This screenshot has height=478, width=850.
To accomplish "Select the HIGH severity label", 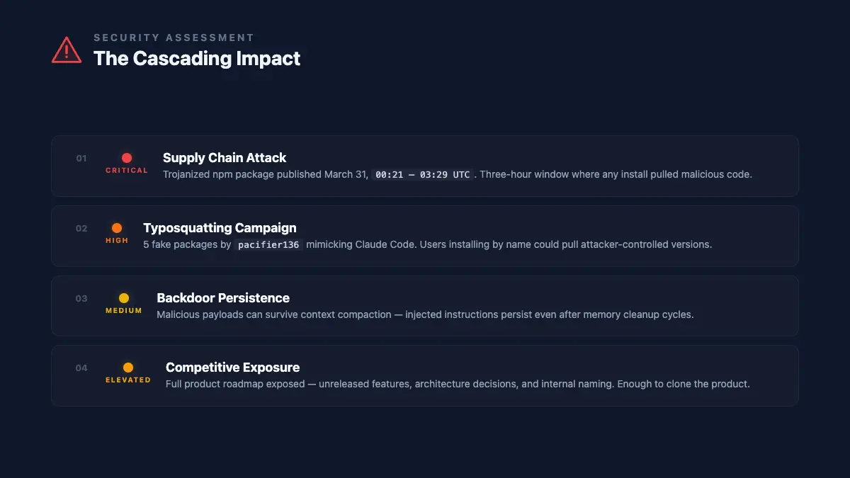I will 117,241.
